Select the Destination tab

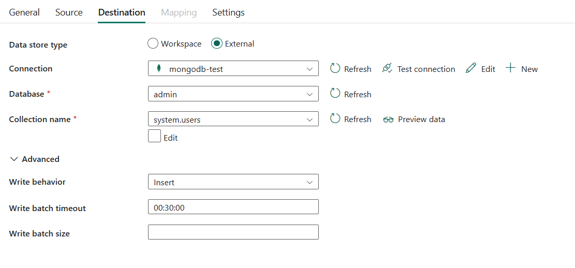pos(122,12)
